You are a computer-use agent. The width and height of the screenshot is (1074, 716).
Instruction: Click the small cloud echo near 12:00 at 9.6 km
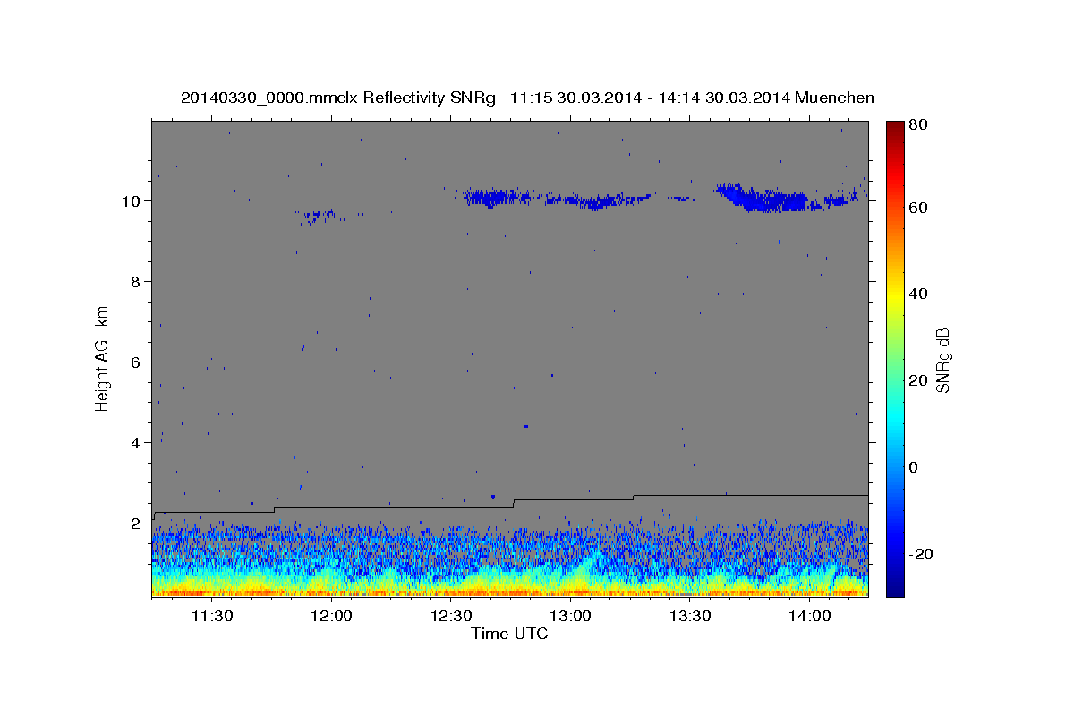(x=319, y=215)
